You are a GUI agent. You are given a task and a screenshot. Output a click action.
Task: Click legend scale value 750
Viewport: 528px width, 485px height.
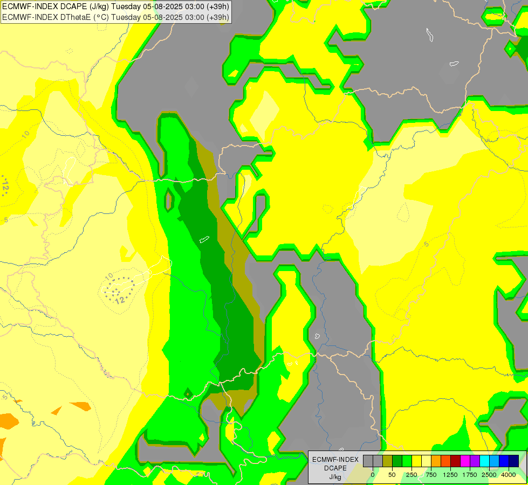tap(431, 475)
